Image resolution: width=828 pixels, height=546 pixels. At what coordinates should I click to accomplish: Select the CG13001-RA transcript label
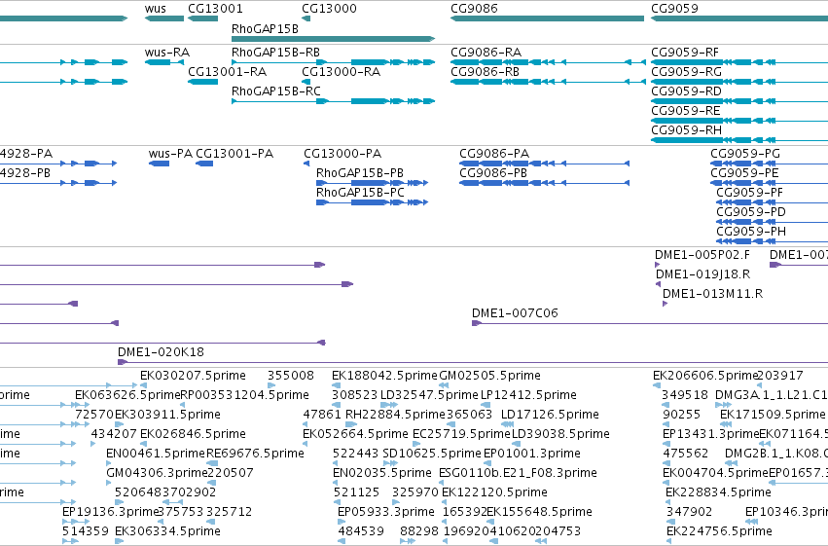coord(227,72)
